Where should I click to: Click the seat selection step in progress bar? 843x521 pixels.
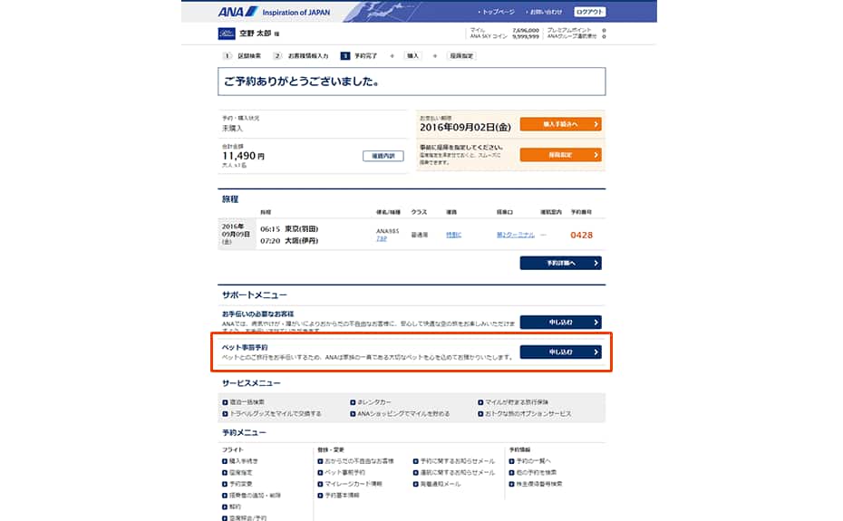pyautogui.click(x=461, y=56)
